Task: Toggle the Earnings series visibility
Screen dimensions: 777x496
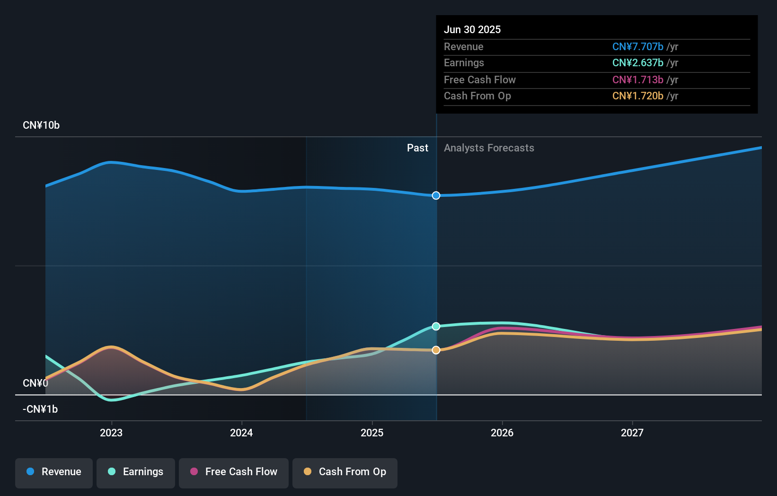Action: [135, 472]
